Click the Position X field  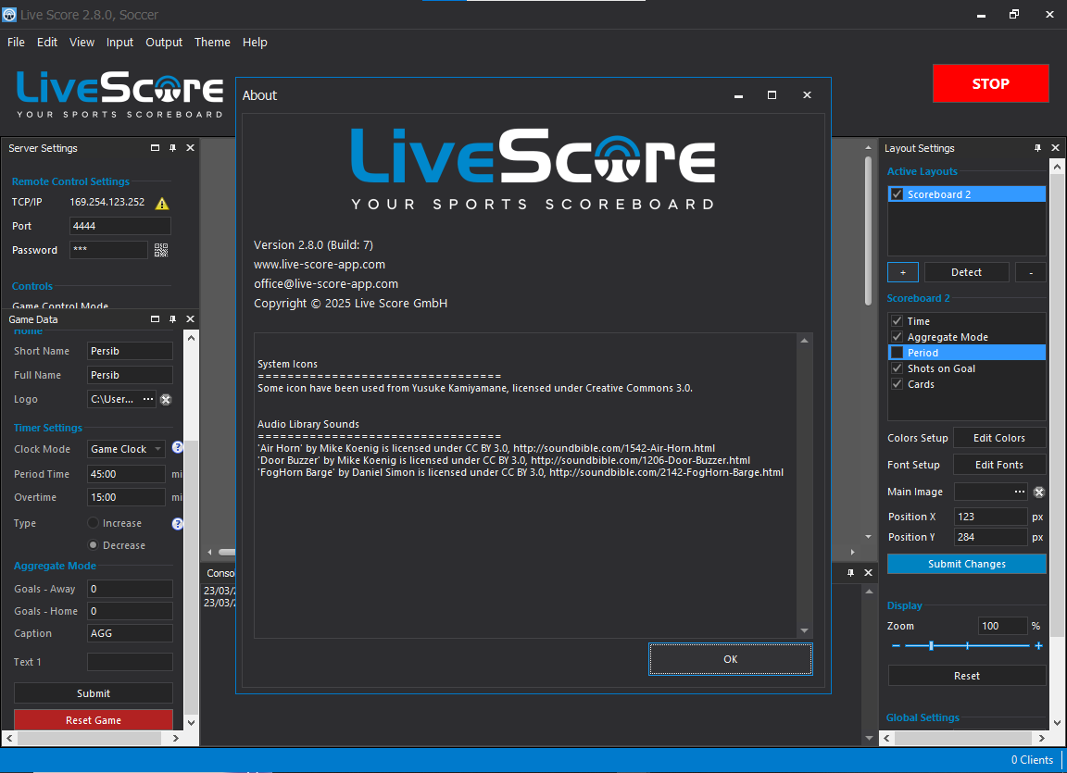990,517
